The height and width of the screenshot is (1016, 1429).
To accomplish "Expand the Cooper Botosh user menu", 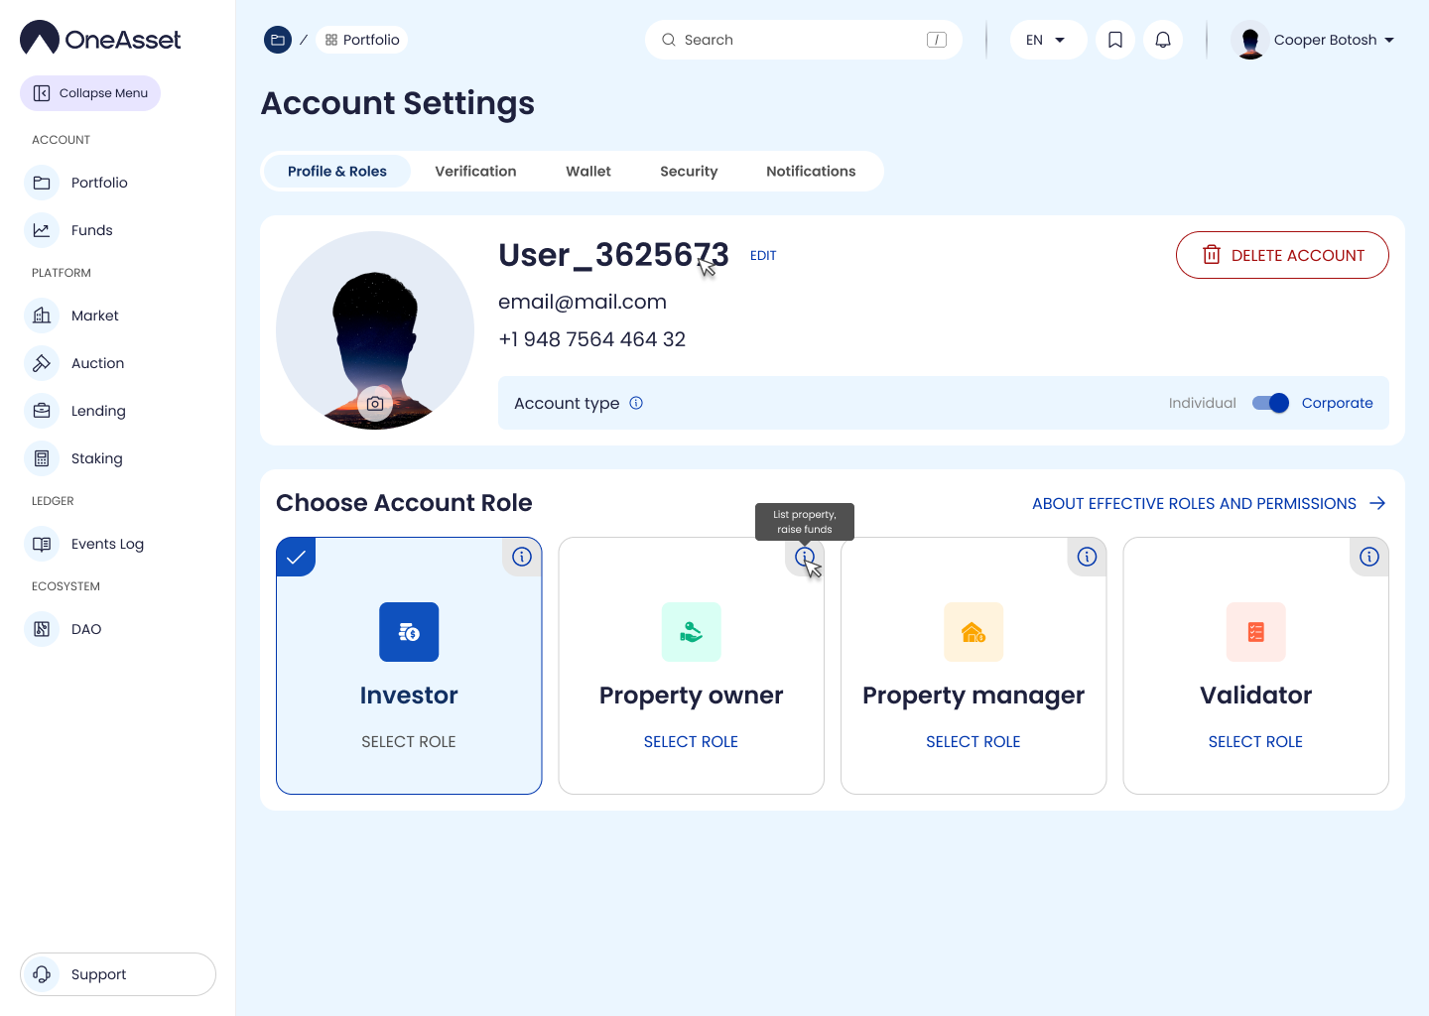I will pos(1313,40).
